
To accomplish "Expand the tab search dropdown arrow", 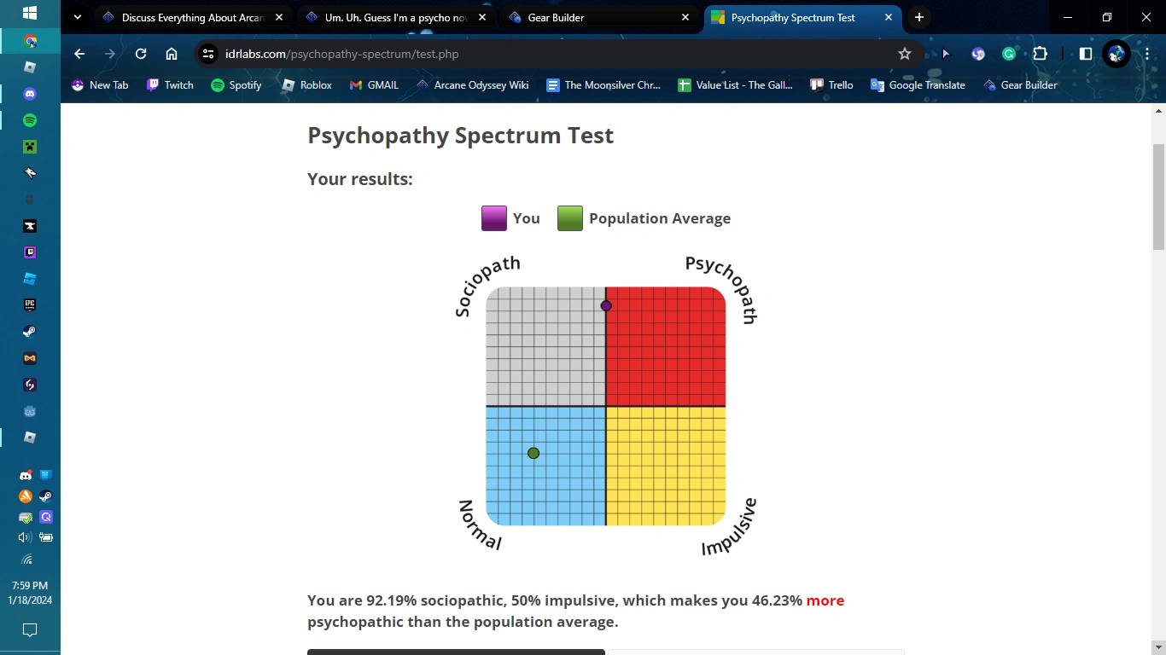I will 78,17.
